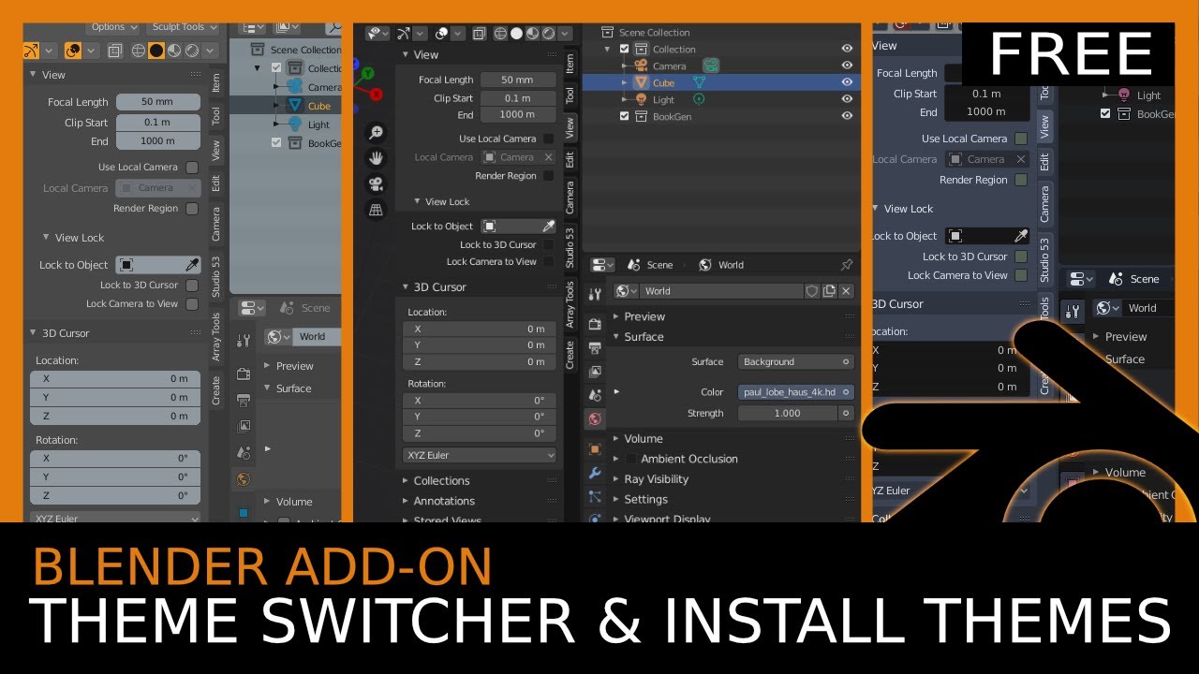Viewport: 1199px width, 674px height.
Task: Enable Ambient Occlusion checkbox in dark-theme panel
Action: pos(630,459)
